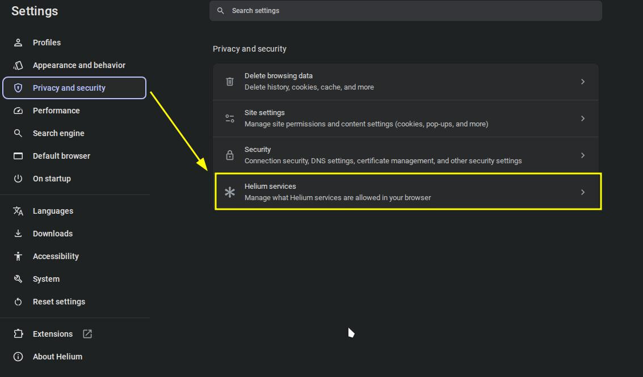Screen dimensions: 643x377
Task: Open the About Helium page
Action: (74, 357)
